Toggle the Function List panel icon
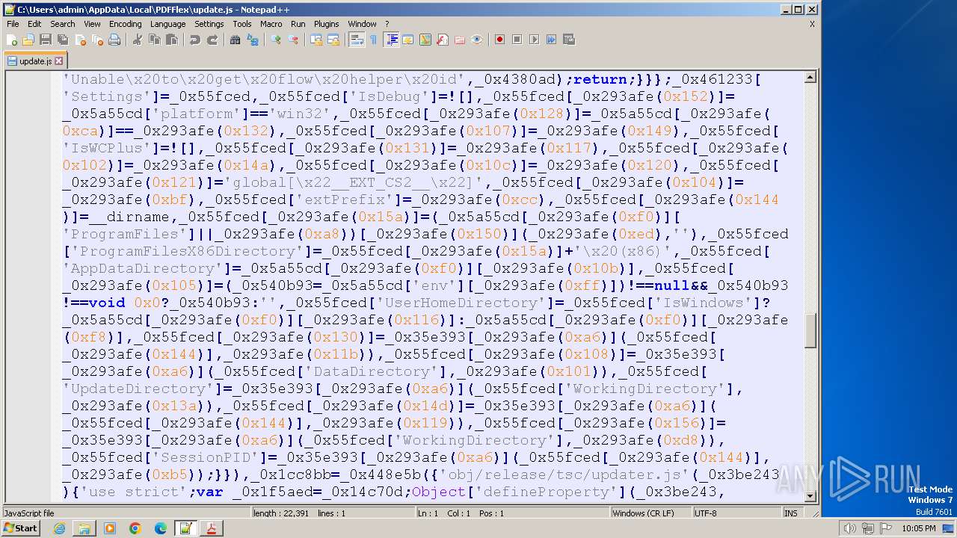The height and width of the screenshot is (538, 957). [x=443, y=40]
